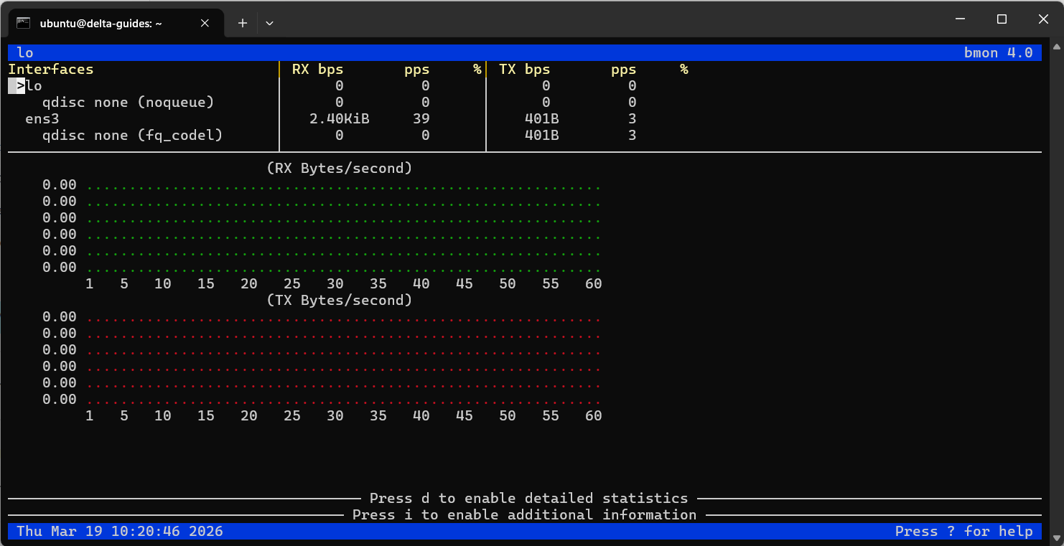The height and width of the screenshot is (546, 1064).
Task: Select the lo interface row
Action: [34, 86]
